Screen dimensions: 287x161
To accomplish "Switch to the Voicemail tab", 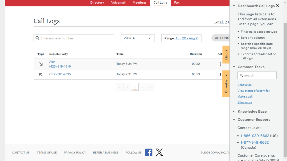I will pyautogui.click(x=118, y=3).
